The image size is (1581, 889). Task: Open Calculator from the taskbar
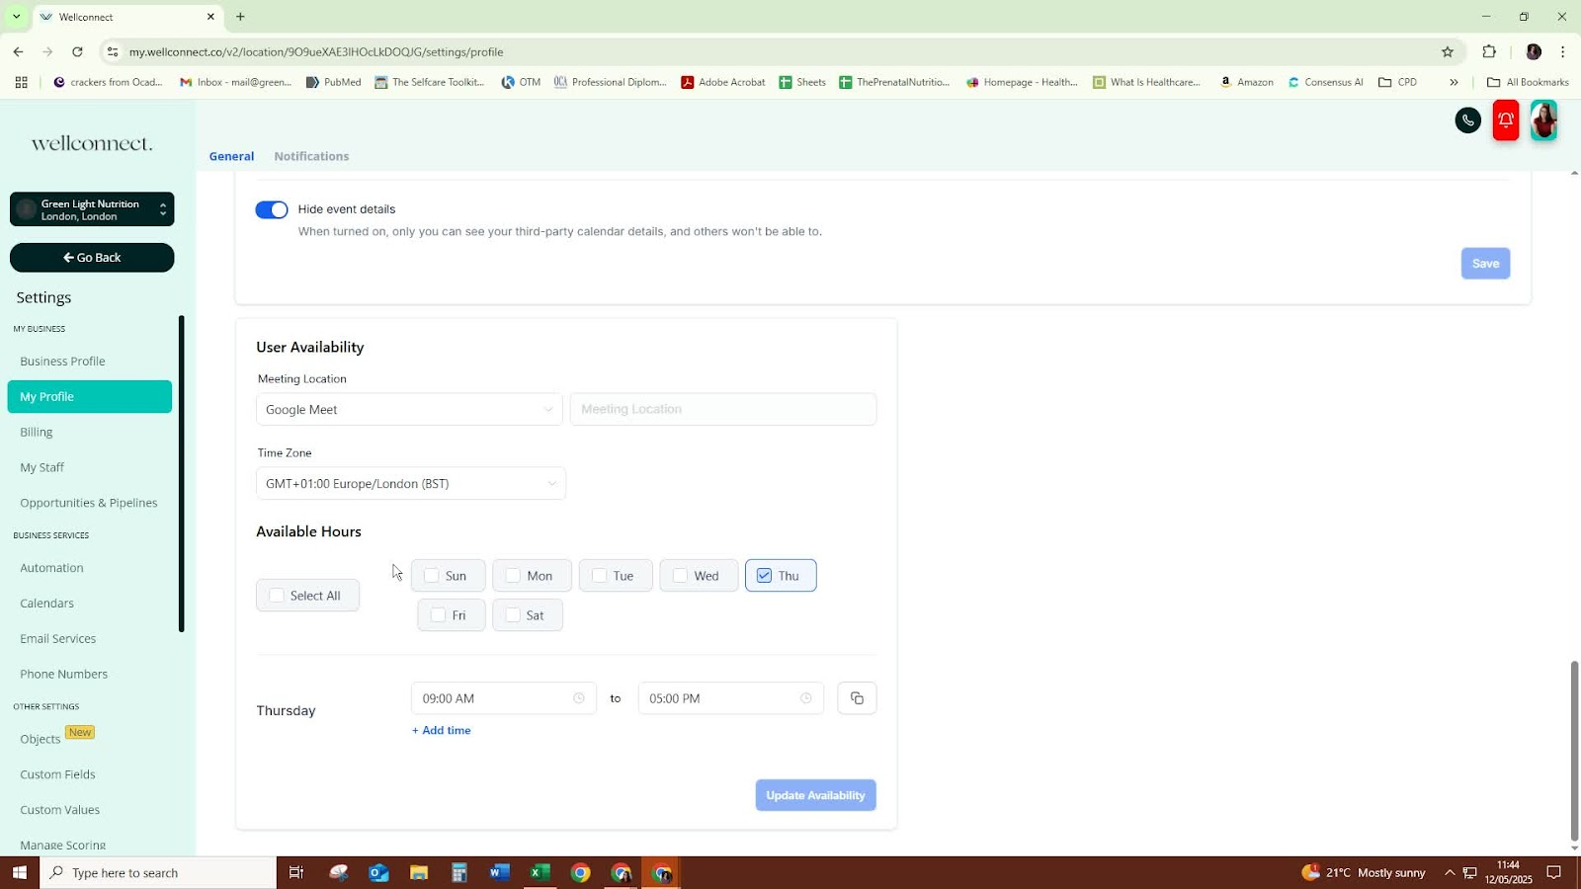click(458, 872)
